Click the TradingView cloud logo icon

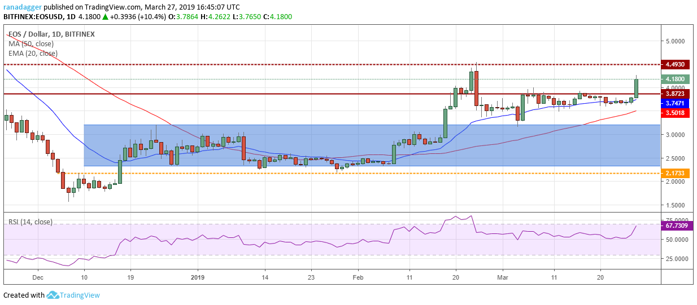click(54, 295)
